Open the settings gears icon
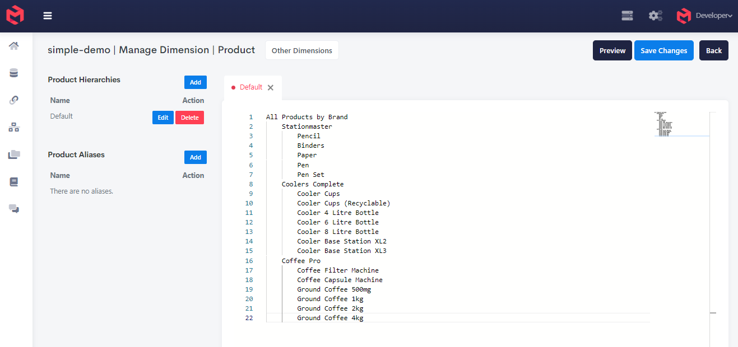 point(655,16)
